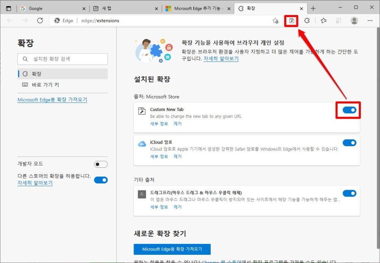The width and height of the screenshot is (380, 263).
Task: Click 제거 for iCloud 암호
Action: coord(177,156)
